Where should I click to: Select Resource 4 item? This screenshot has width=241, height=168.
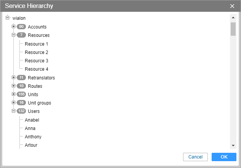point(37,69)
